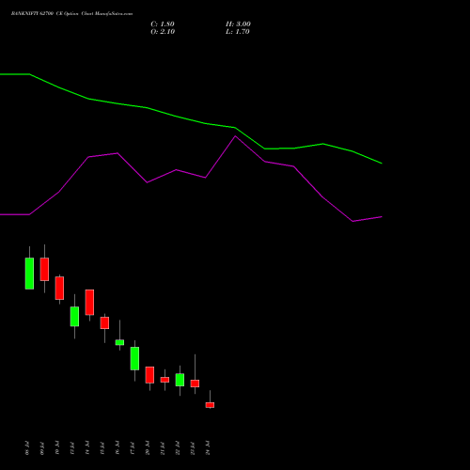
Task: Click the 24 Jul date label
Action: click(x=208, y=448)
